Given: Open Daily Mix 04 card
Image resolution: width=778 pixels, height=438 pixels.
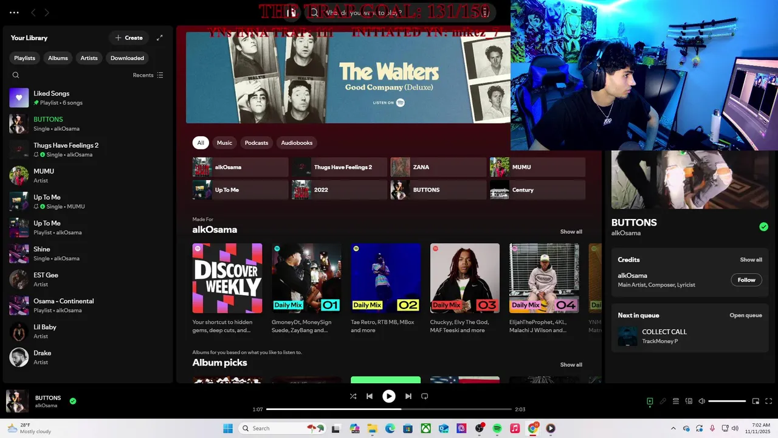Looking at the screenshot, I should (x=544, y=288).
